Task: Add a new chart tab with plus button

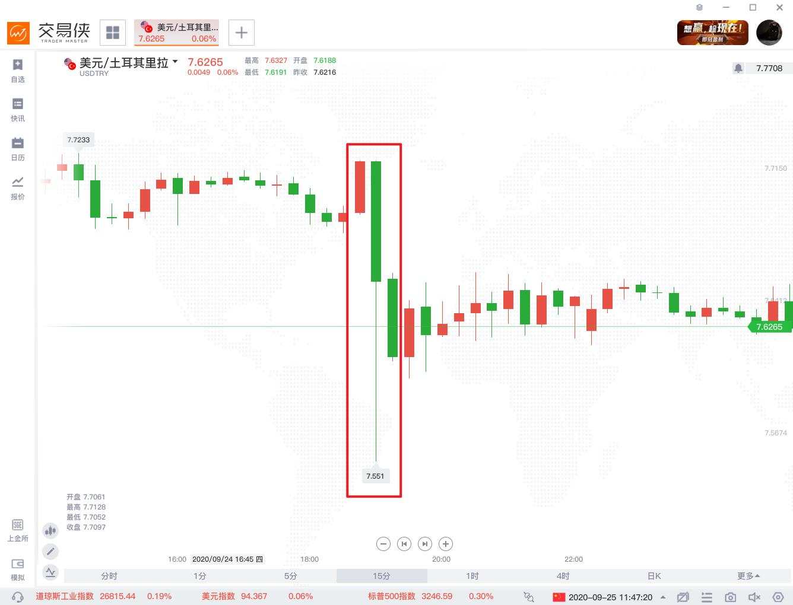Action: [242, 33]
